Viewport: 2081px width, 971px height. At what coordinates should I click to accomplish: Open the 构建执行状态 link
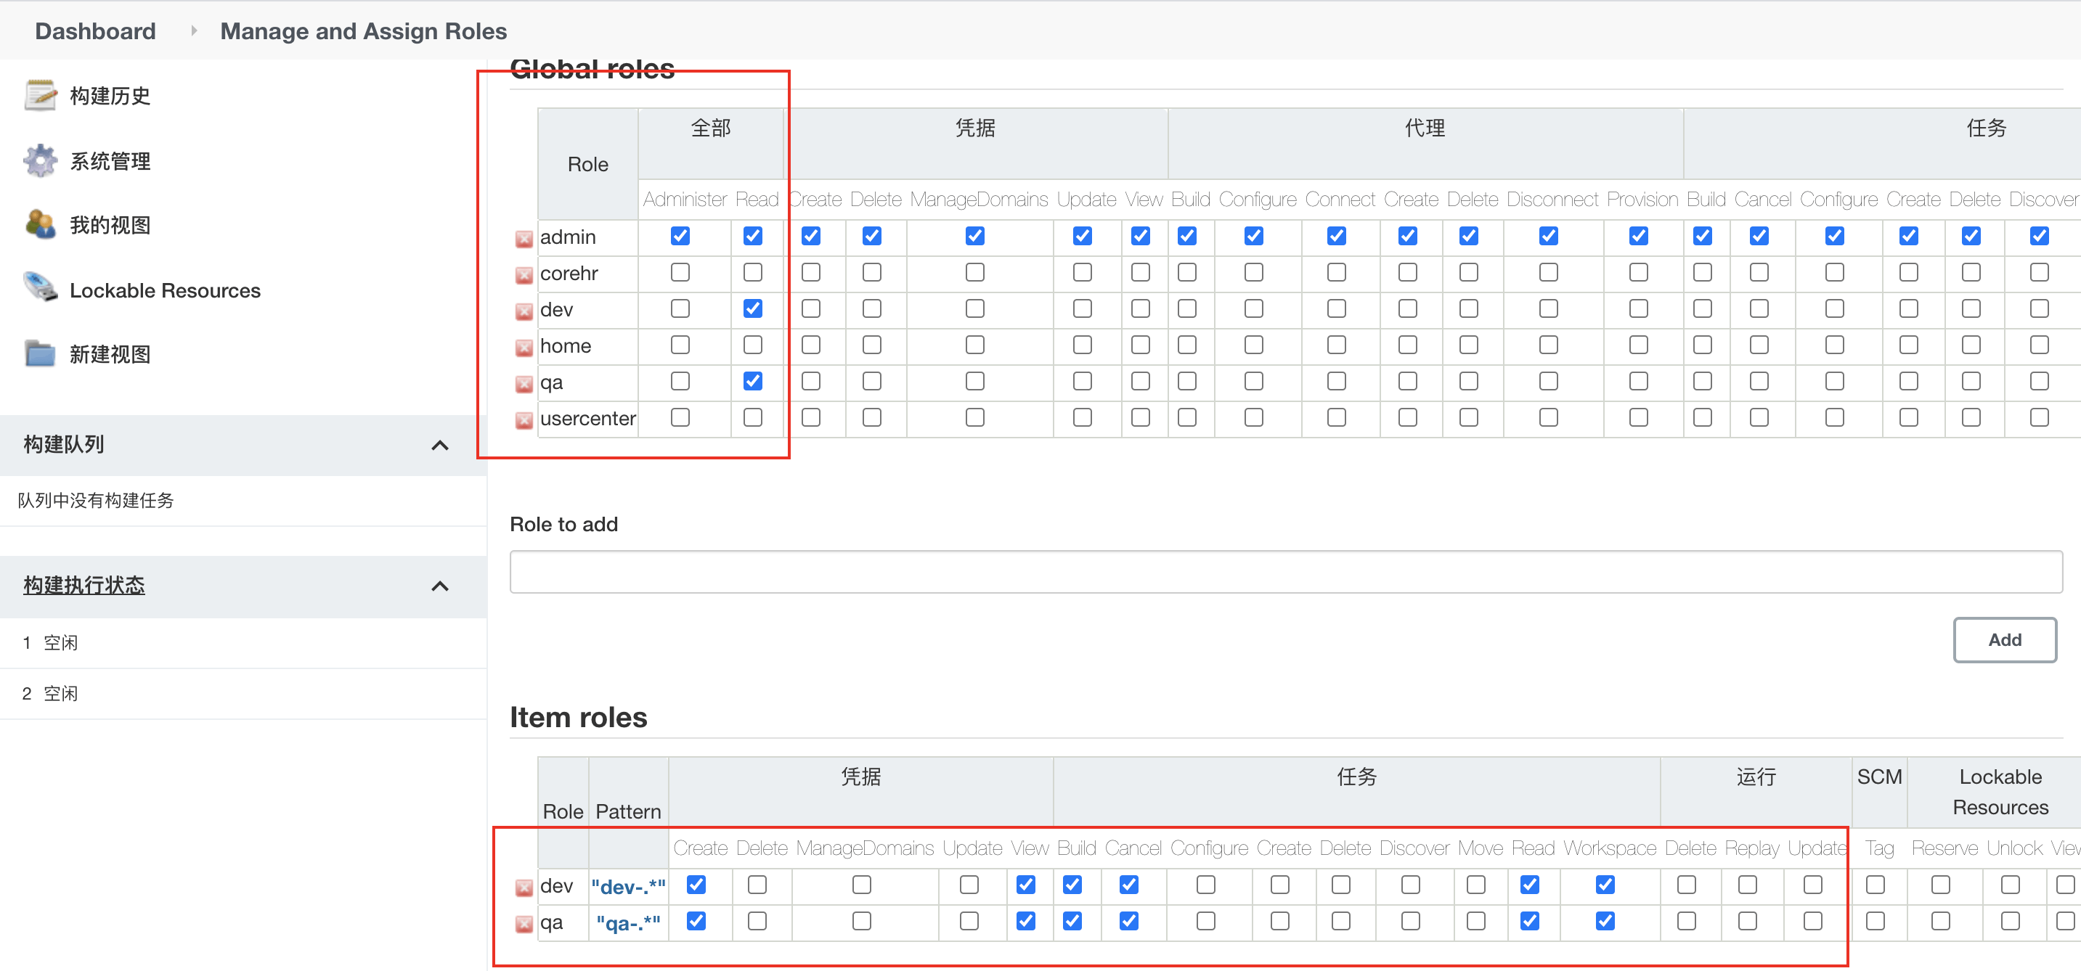(x=84, y=584)
